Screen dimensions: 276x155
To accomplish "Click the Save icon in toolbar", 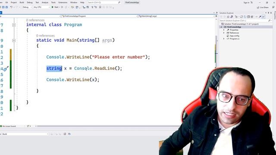I will pos(3,7).
